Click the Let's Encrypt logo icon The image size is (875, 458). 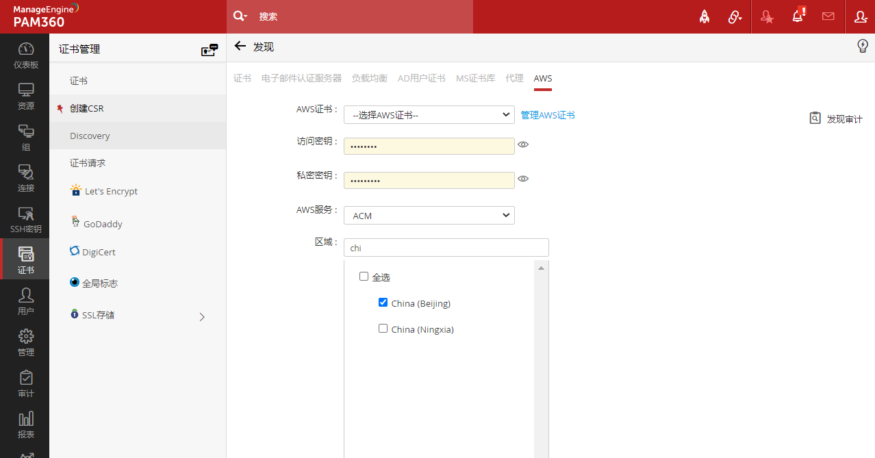click(76, 190)
